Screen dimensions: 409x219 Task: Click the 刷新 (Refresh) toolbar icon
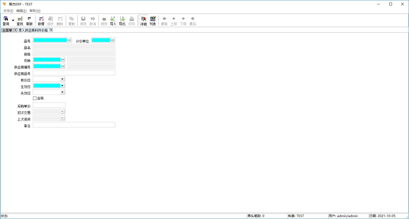pyautogui.click(x=29, y=21)
